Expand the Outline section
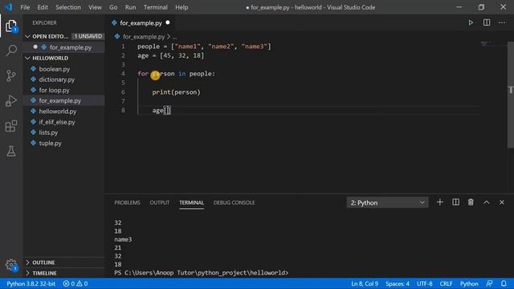 [x=28, y=263]
